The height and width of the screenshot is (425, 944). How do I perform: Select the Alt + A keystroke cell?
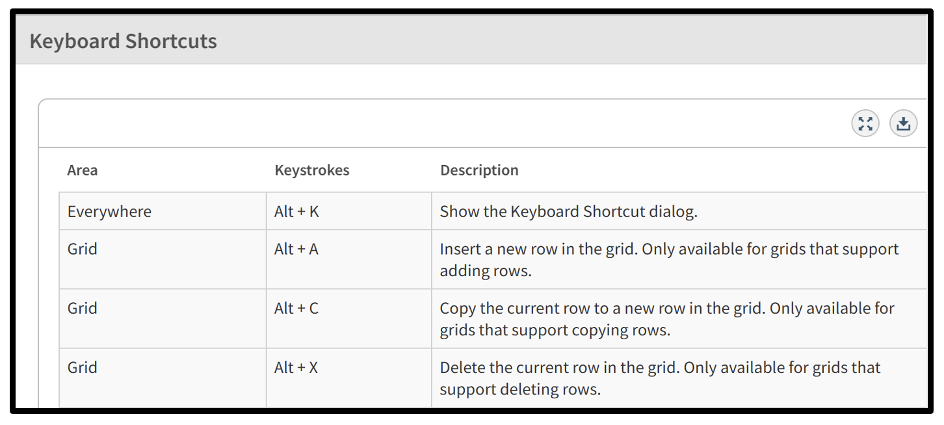(x=348, y=259)
